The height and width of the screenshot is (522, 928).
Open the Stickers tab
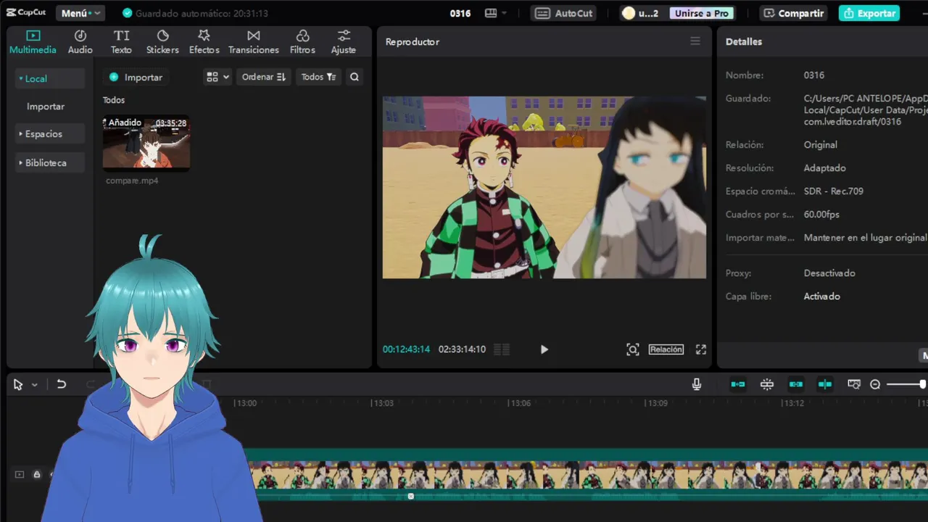[x=162, y=42]
